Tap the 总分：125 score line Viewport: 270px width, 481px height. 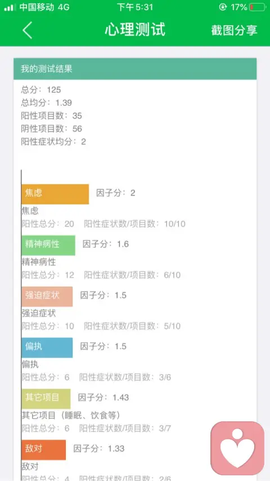41,90
